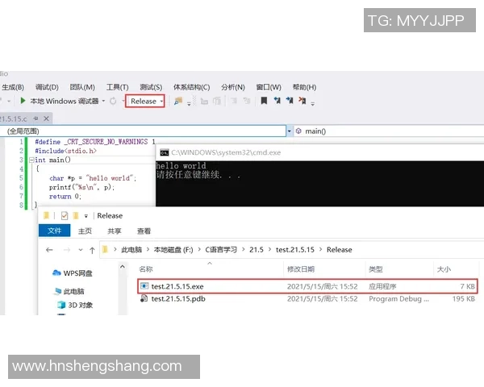Go to the next bookmark
The height and width of the screenshot is (387, 484).
tap(290, 101)
